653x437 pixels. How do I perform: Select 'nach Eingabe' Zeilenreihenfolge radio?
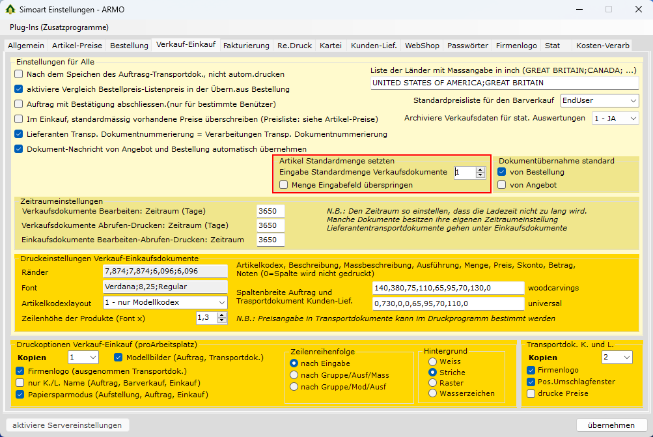pyautogui.click(x=294, y=363)
